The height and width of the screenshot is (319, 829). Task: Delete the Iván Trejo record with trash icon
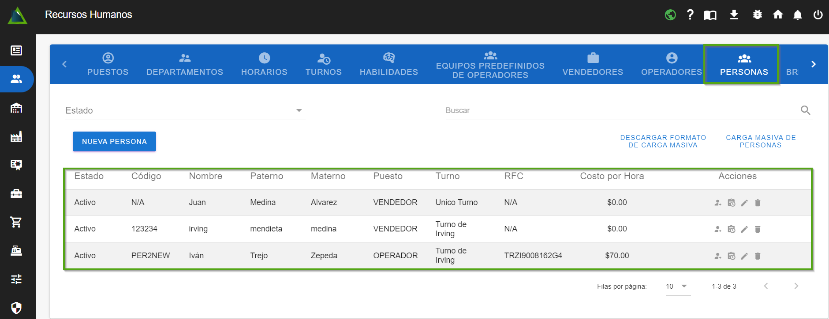[758, 256]
